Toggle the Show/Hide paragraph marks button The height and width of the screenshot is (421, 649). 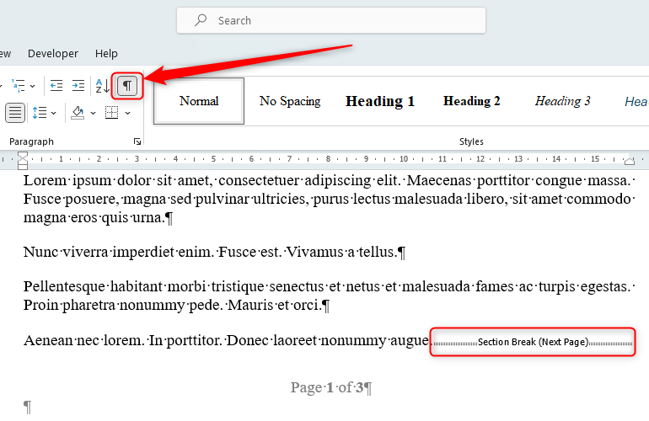[127, 86]
